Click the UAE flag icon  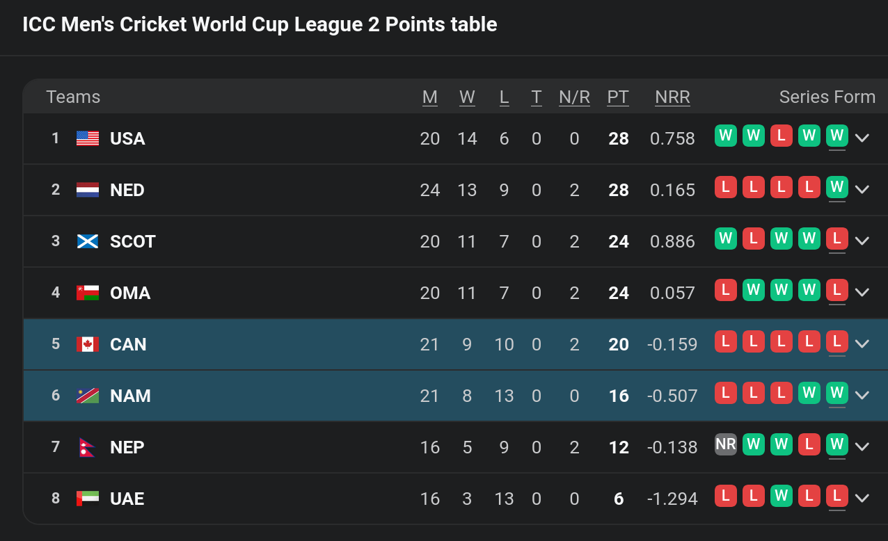[x=88, y=499]
